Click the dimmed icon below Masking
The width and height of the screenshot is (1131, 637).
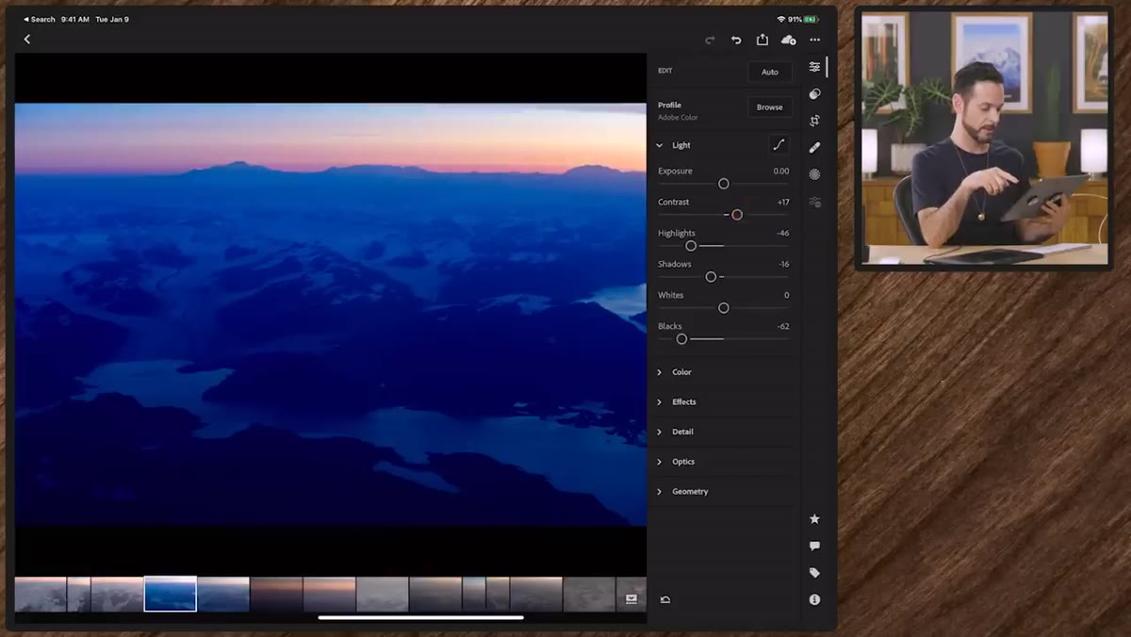tap(815, 202)
